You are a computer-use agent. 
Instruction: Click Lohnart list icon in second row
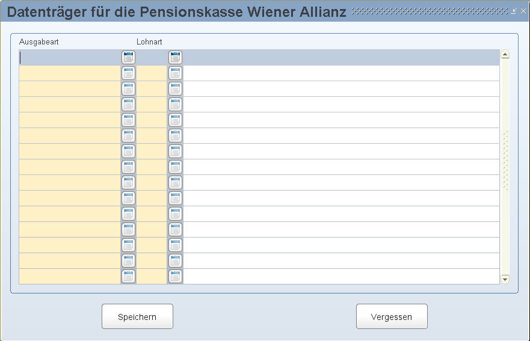[175, 73]
